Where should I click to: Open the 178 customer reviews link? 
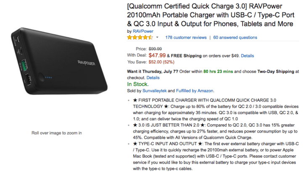[185, 37]
